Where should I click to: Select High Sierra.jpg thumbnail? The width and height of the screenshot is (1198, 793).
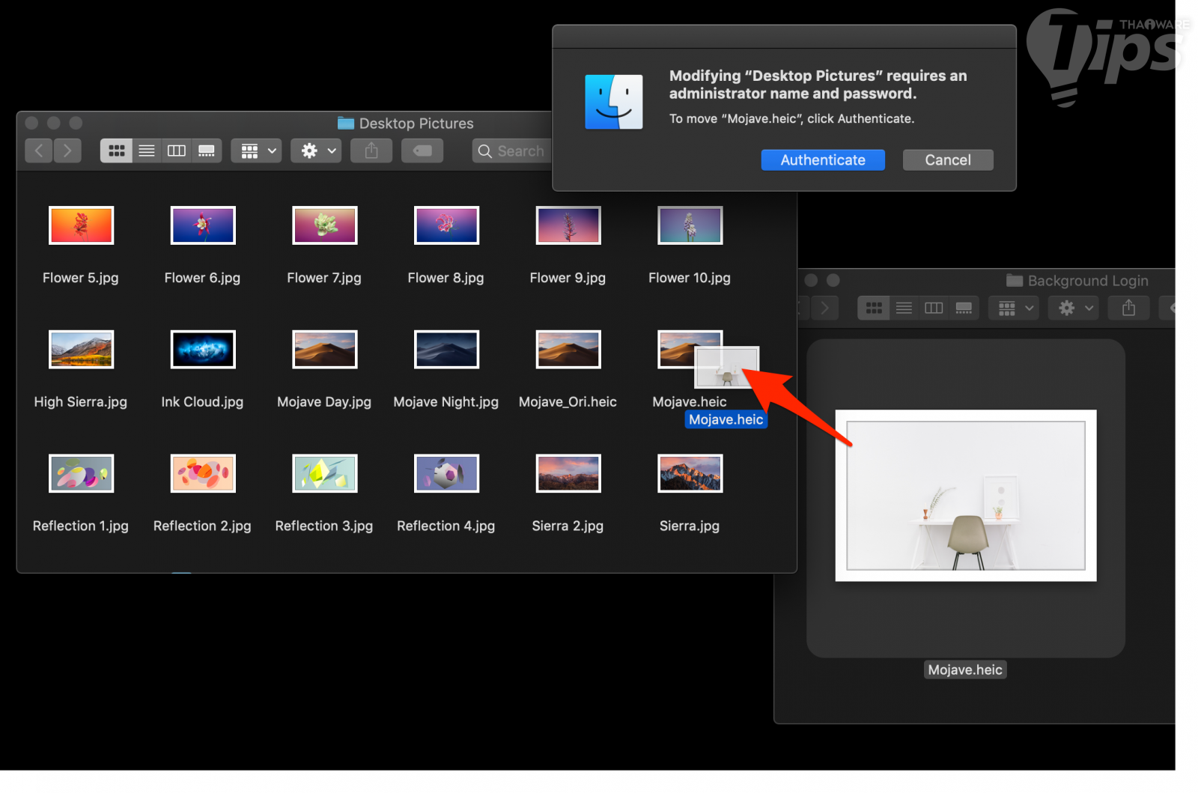click(x=81, y=349)
